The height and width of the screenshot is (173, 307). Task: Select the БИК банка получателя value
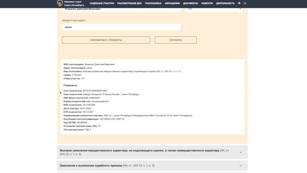(94, 98)
